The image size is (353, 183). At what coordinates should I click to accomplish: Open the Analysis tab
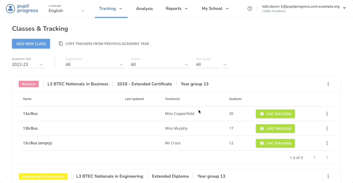point(144,9)
